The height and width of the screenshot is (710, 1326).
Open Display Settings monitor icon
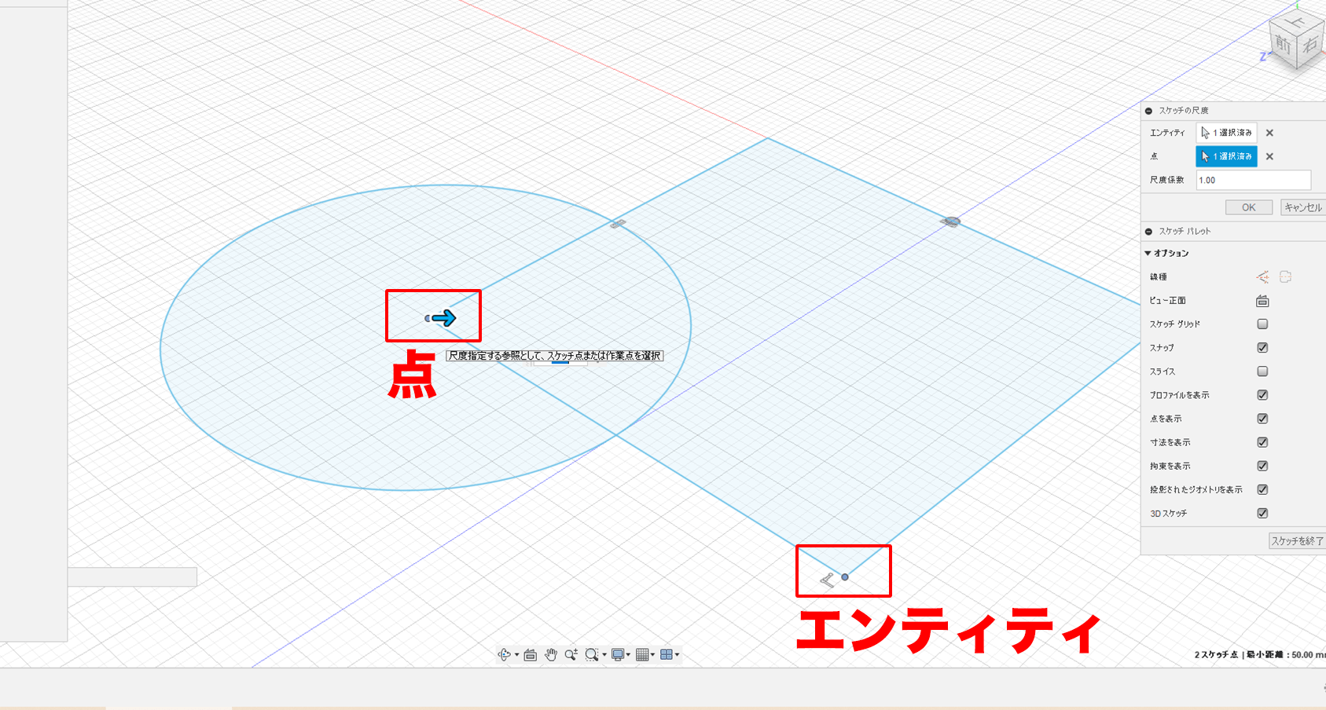618,654
